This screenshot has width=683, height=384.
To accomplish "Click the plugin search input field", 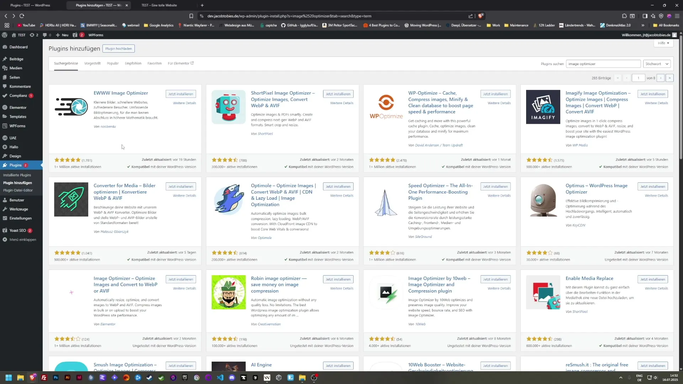I will [604, 64].
